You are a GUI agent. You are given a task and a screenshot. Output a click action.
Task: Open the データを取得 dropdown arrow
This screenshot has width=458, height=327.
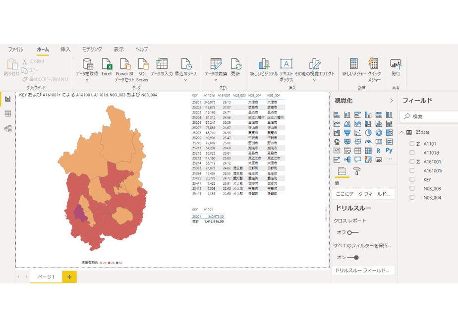pyautogui.click(x=87, y=80)
